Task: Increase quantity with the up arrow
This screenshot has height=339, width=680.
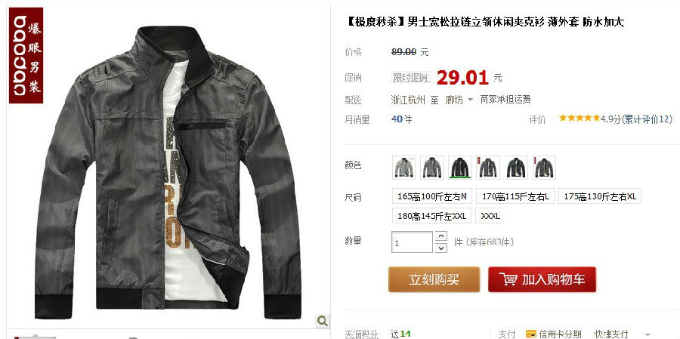Action: click(440, 236)
